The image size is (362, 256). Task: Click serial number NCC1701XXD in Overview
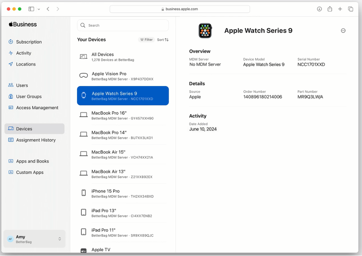click(x=311, y=65)
